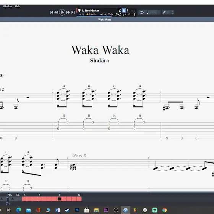Click the active Guitar Pro taskbar icon
Image resolution: width=214 pixels, height=214 pixels.
tap(125, 210)
